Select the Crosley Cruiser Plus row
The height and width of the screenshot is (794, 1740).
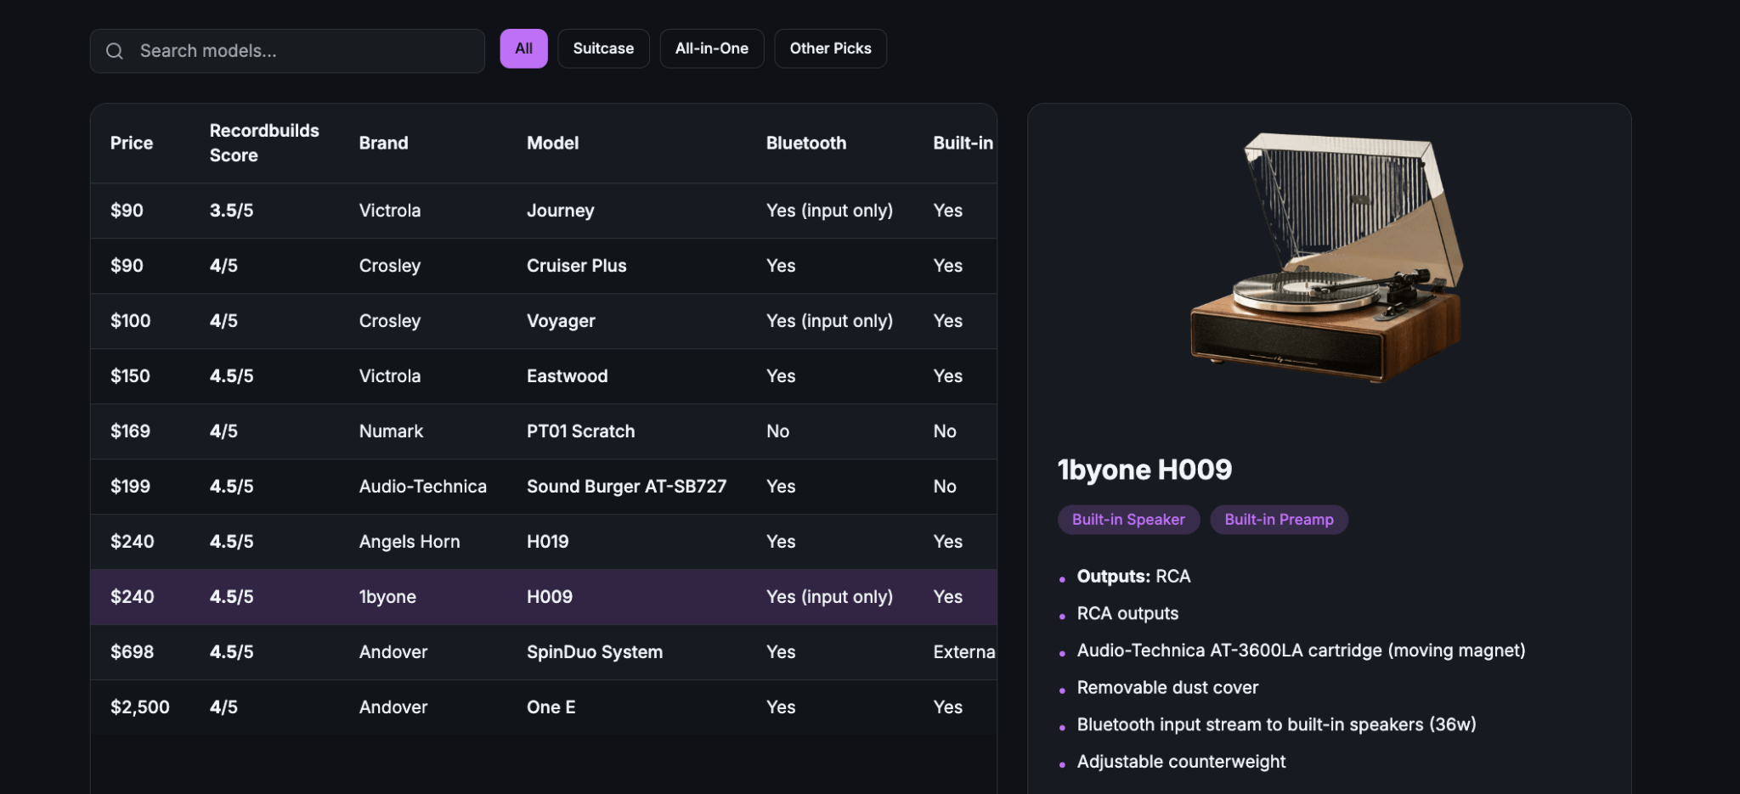(x=544, y=266)
